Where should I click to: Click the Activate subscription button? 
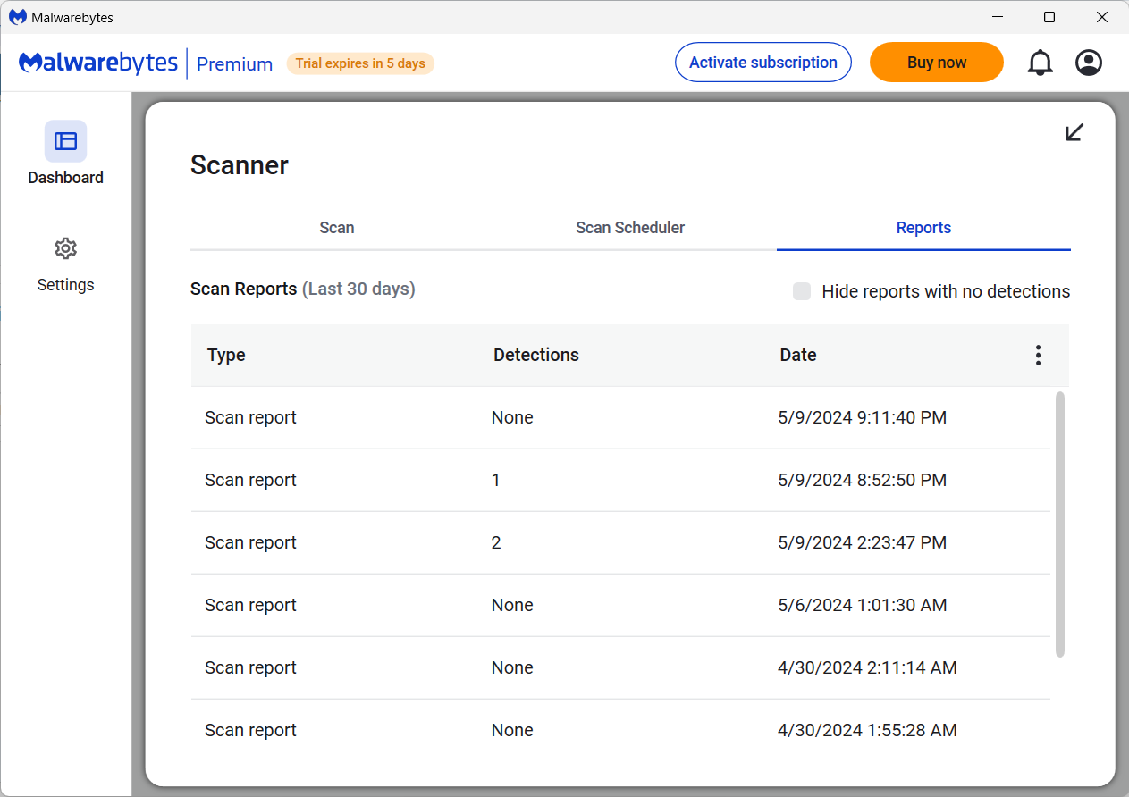tap(762, 63)
